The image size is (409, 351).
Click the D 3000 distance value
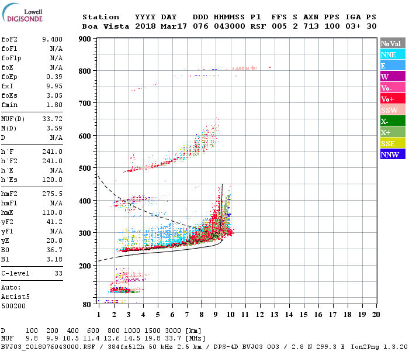tap(173, 331)
